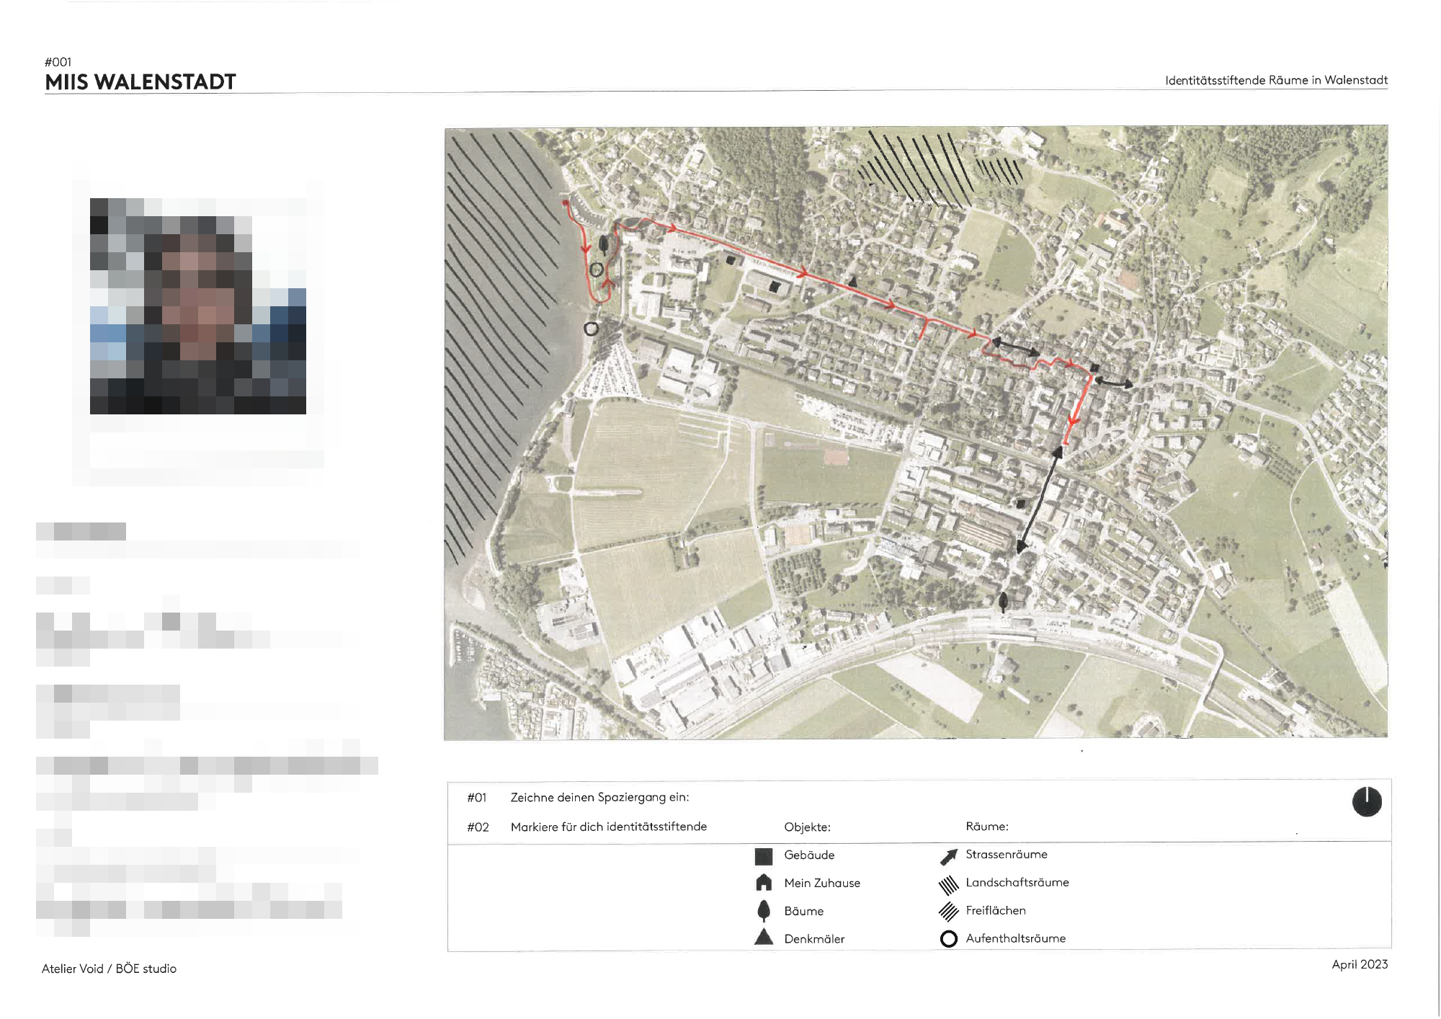Click the Landschaftsräume hatch pattern icon
The width and height of the screenshot is (1441, 1019).
(x=948, y=884)
